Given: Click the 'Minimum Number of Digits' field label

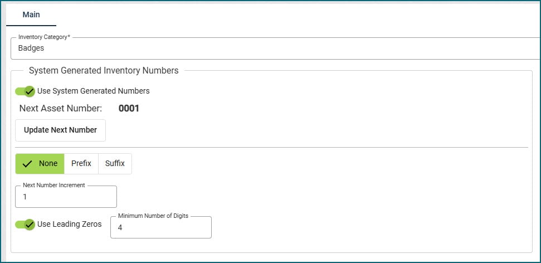Looking at the screenshot, I should 153,216.
